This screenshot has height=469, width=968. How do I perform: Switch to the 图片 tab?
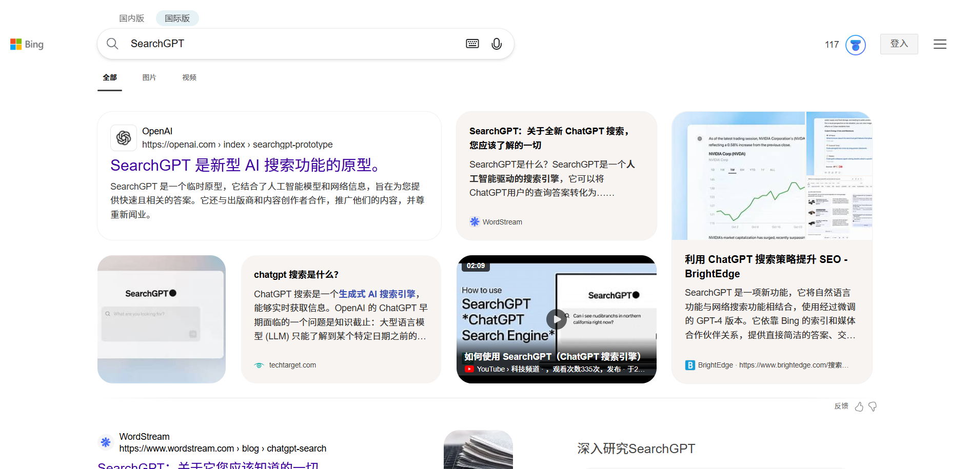coord(149,77)
